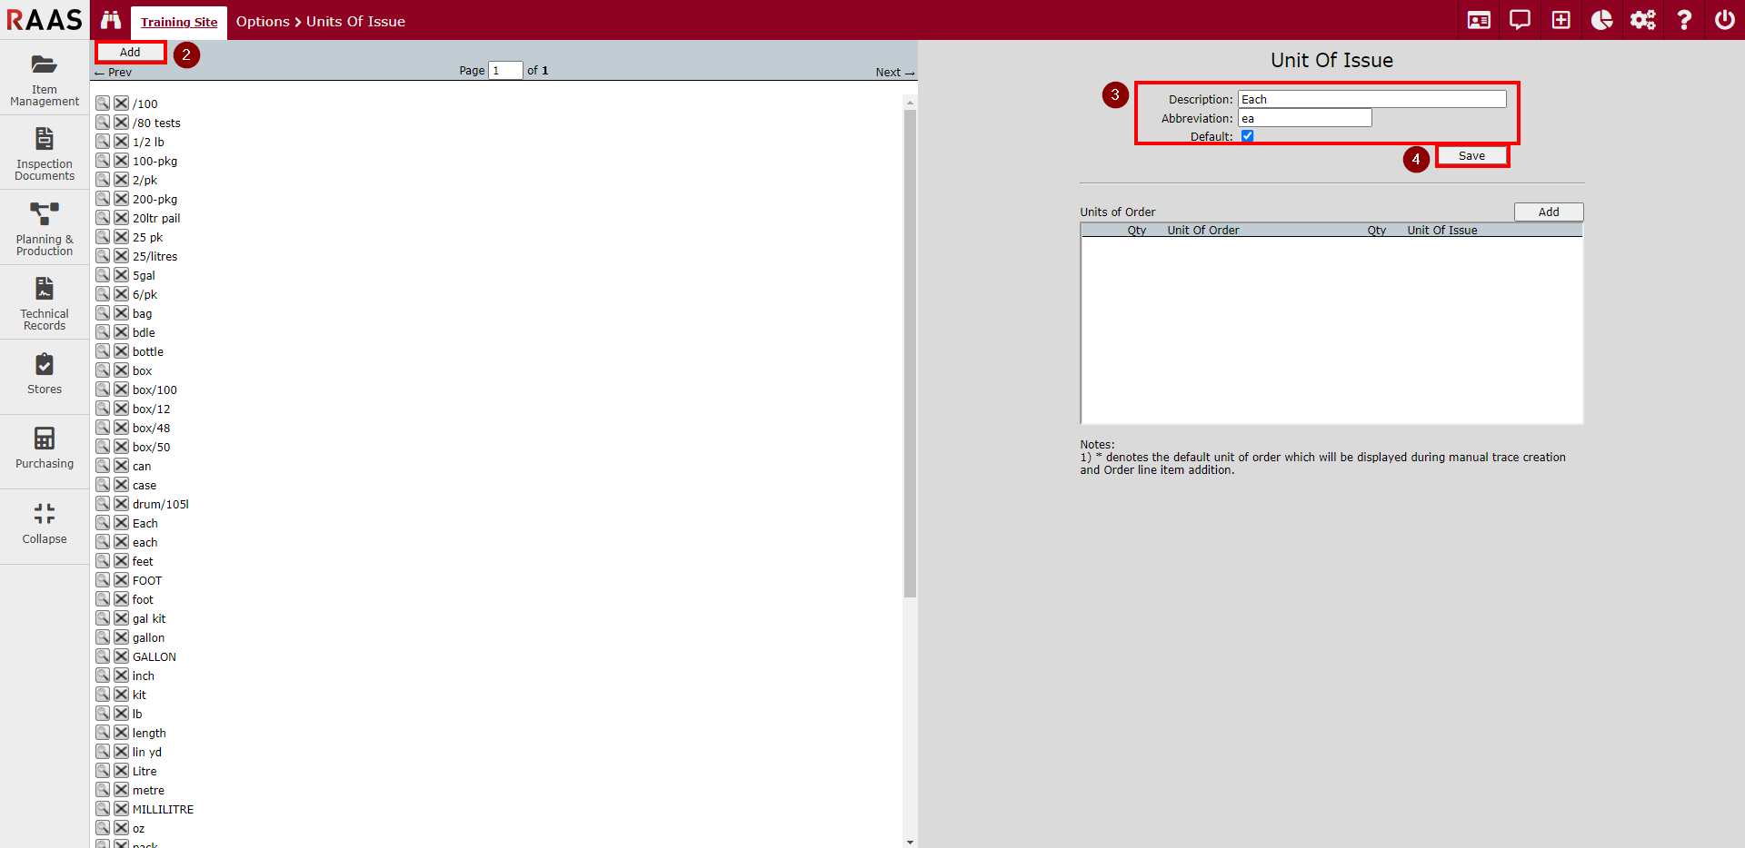
Task: Click the Save button
Action: 1471,156
